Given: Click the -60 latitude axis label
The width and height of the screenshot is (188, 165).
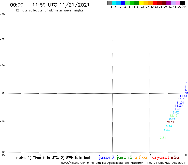Looking at the screenshot, I should 2,152.
